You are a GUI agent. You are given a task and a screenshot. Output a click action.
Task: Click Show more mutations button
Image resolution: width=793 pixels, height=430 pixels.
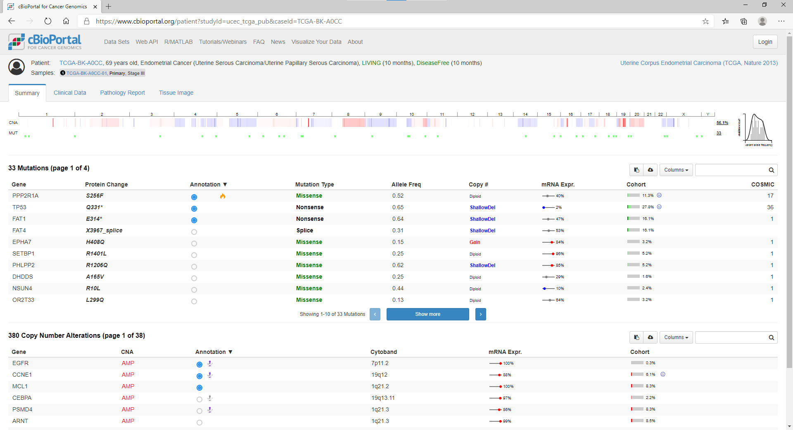[x=428, y=314]
